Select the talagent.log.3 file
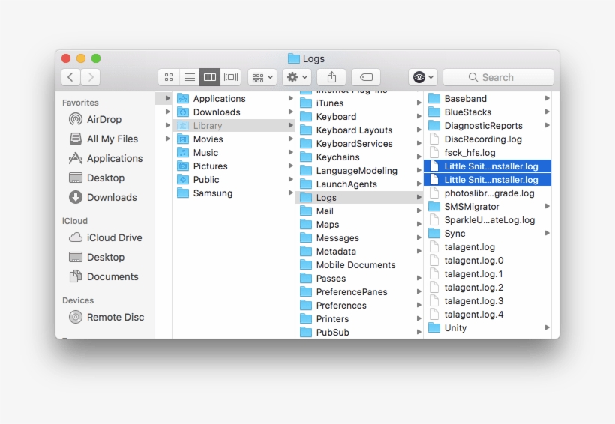Image resolution: width=615 pixels, height=424 pixels. pos(487,301)
